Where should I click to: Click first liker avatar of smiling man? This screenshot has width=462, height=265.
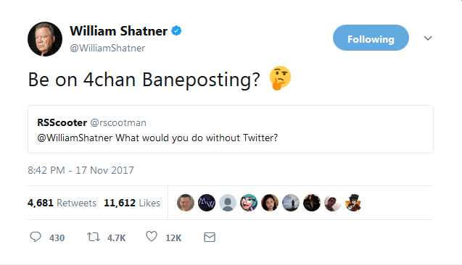(x=186, y=203)
